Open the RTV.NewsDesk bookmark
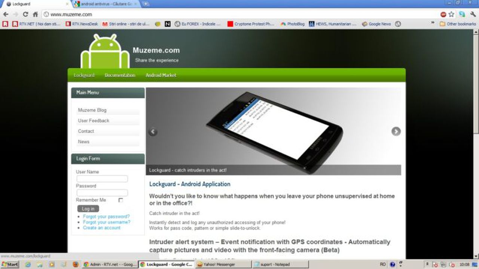 pos(82,24)
